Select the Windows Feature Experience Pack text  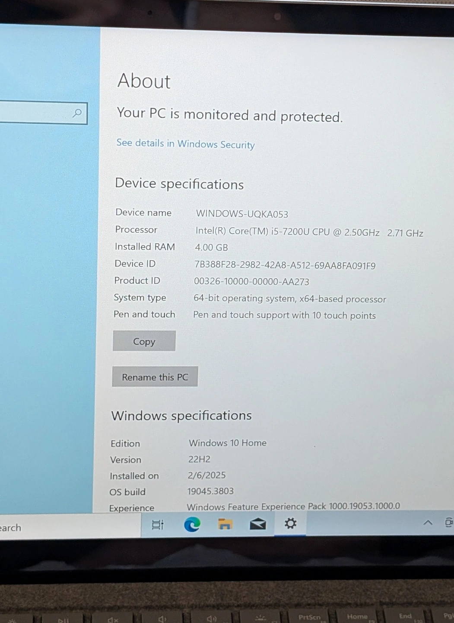pos(293,506)
